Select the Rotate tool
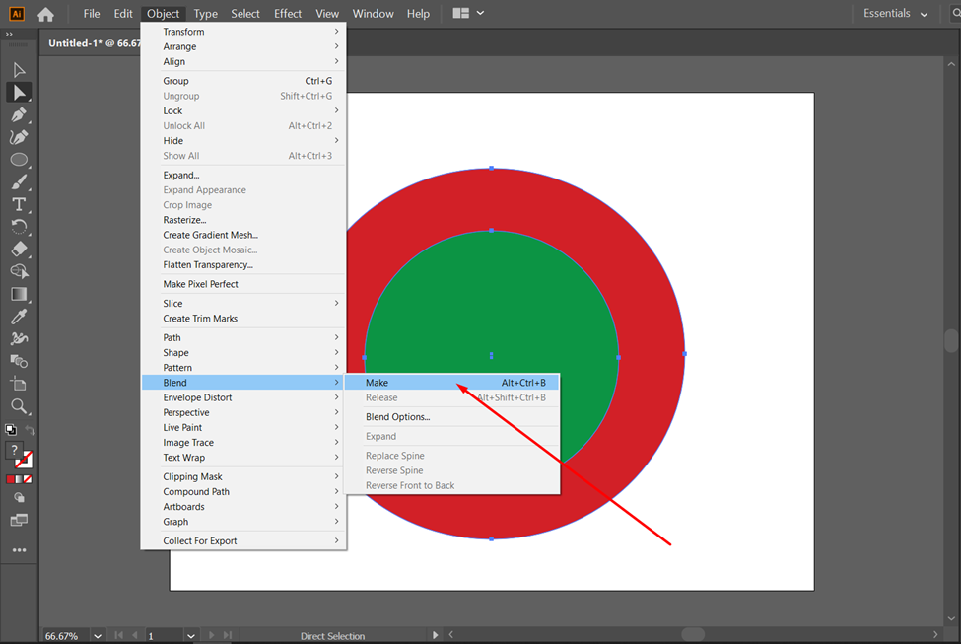This screenshot has height=644, width=961. pyautogui.click(x=19, y=227)
